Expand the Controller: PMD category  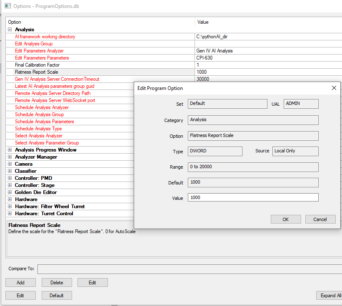[x=10, y=178]
